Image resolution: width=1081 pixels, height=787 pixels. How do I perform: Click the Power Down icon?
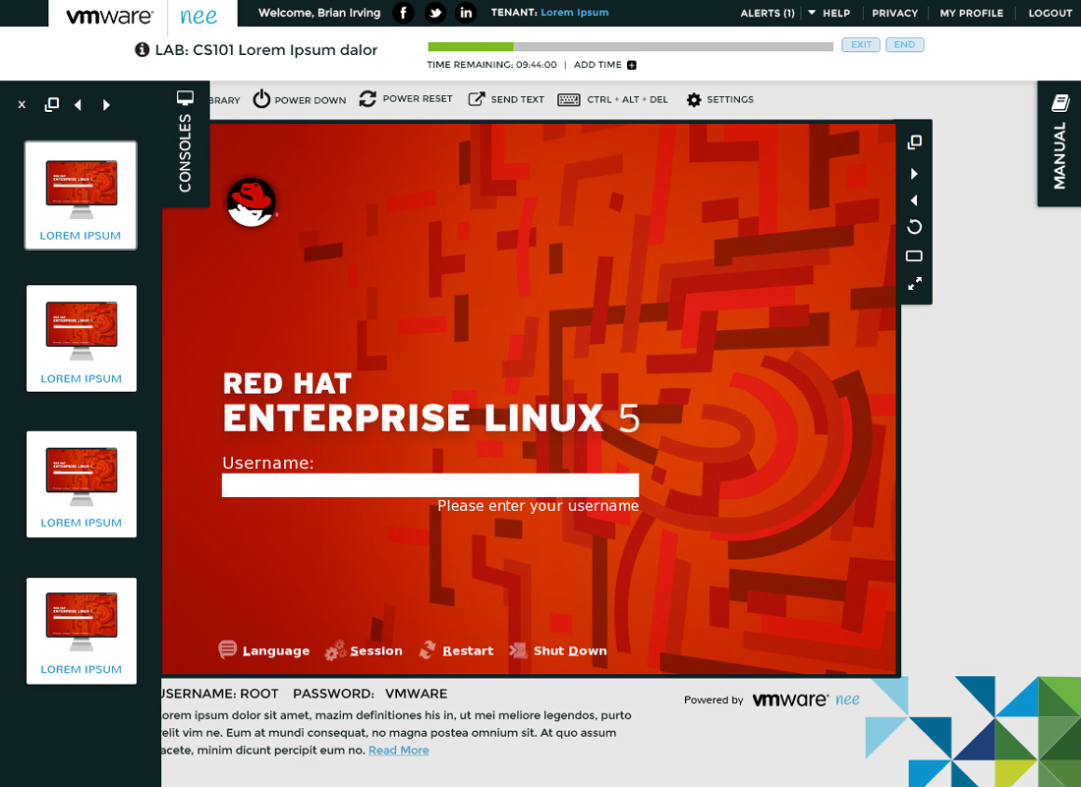coord(261,99)
